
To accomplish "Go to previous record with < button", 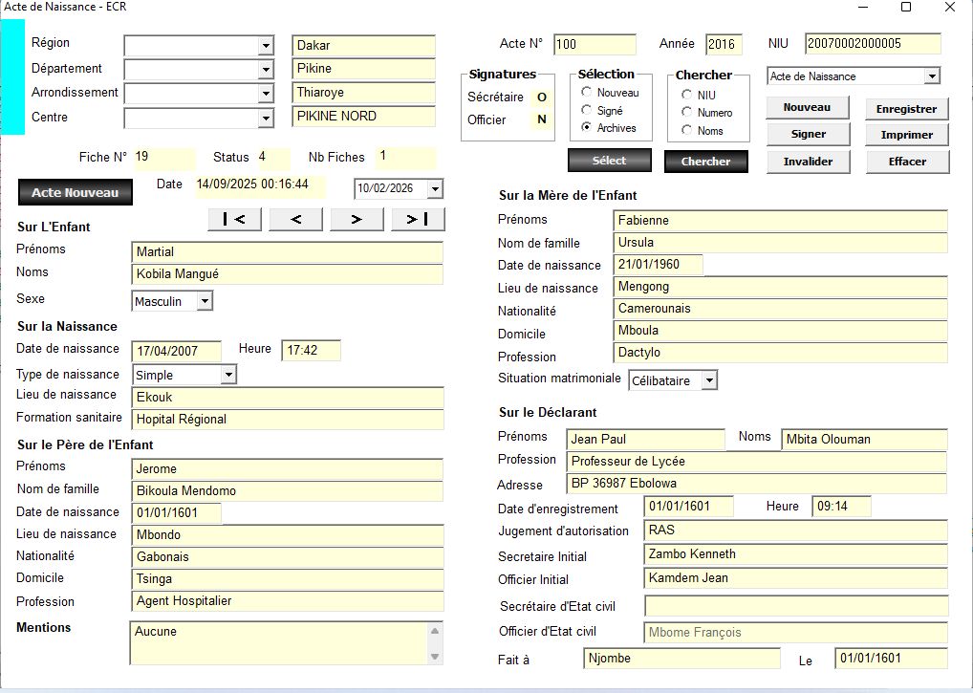I will [295, 219].
